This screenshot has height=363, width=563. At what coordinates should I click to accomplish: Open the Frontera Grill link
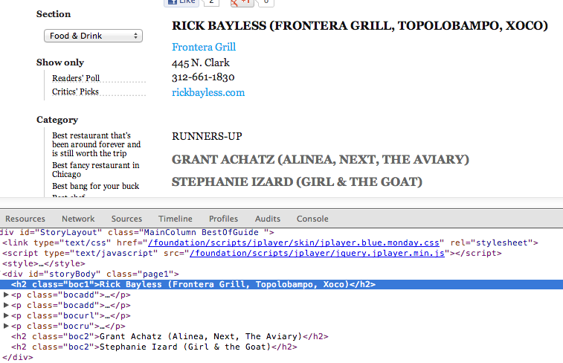204,47
